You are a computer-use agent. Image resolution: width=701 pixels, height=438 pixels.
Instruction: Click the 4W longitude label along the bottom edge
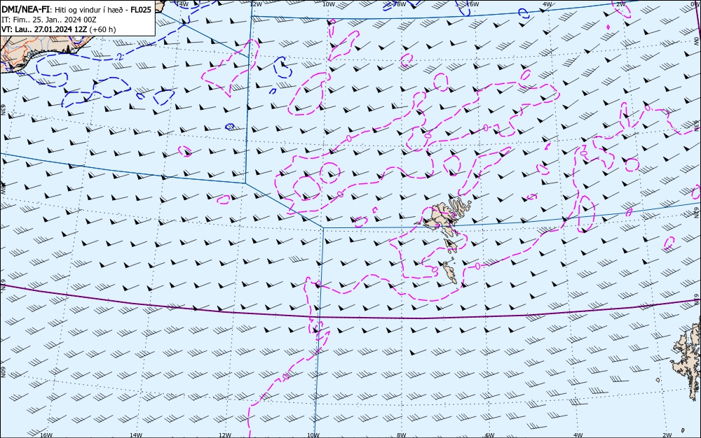pos(578,435)
